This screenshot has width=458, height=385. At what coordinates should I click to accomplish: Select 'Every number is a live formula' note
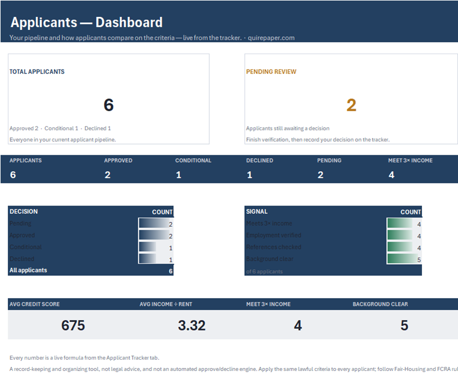pos(85,358)
